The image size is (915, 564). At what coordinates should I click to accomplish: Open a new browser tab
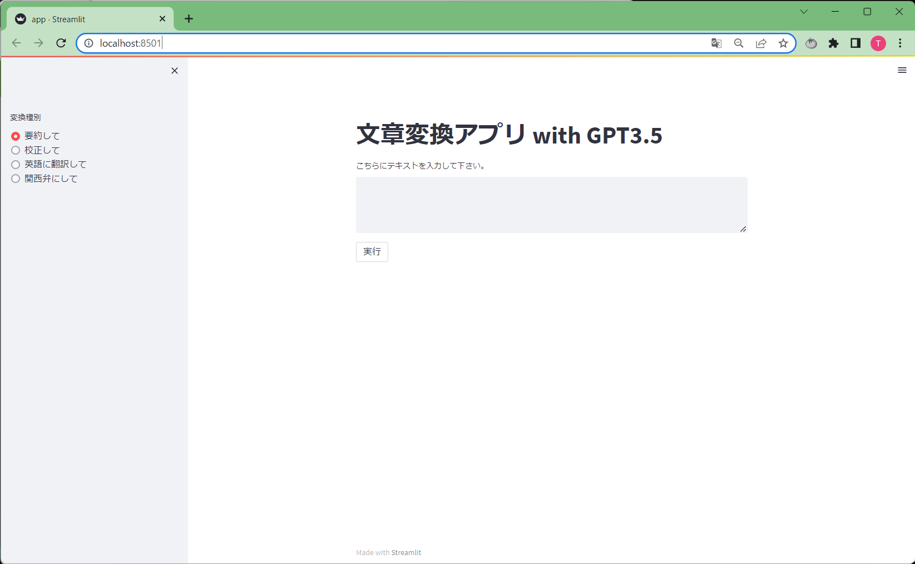tap(189, 19)
